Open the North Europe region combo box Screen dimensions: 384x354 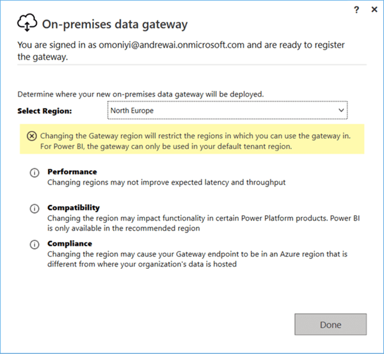[x=227, y=110]
